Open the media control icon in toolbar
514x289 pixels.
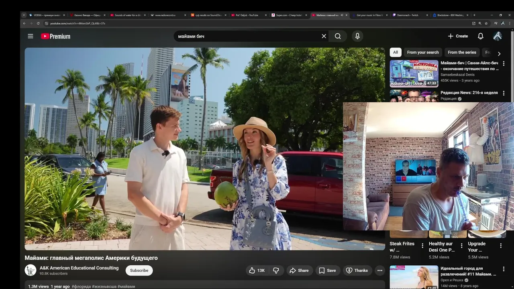click(496, 23)
